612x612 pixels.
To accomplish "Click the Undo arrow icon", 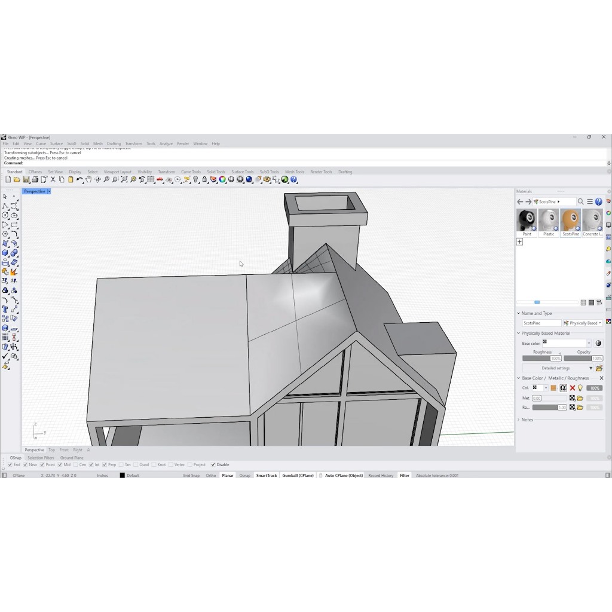I will [x=79, y=179].
